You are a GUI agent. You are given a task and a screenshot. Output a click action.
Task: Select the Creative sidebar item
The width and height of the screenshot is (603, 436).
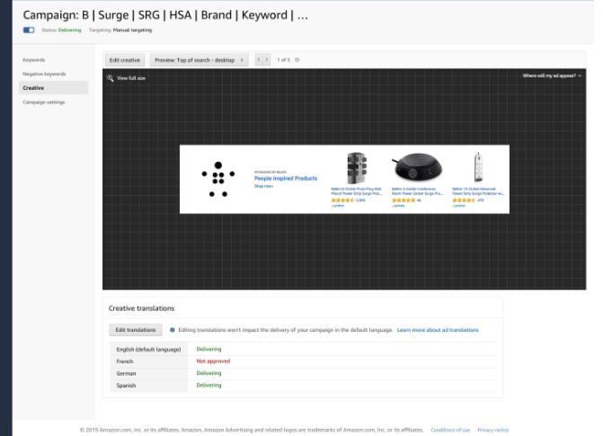tap(53, 88)
